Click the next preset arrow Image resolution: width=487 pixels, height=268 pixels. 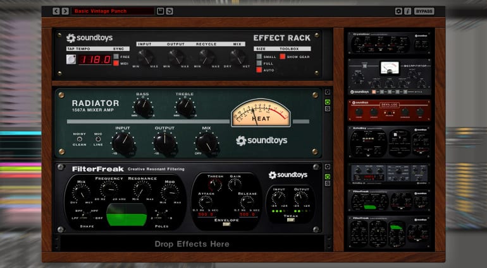65,11
